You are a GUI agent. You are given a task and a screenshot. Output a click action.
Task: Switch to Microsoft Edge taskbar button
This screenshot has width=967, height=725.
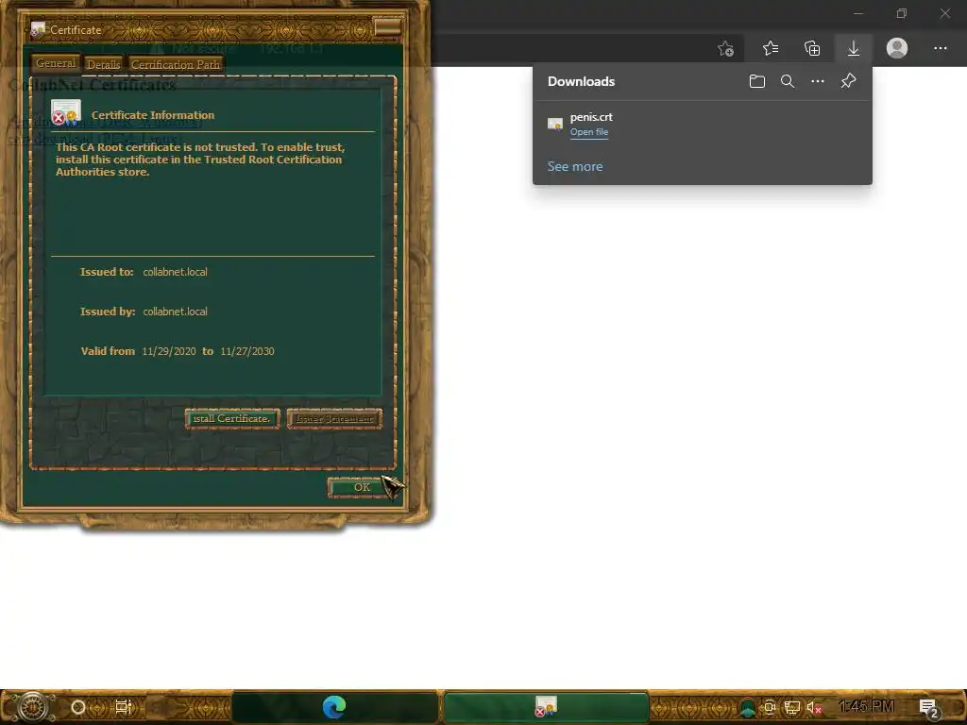pyautogui.click(x=334, y=707)
